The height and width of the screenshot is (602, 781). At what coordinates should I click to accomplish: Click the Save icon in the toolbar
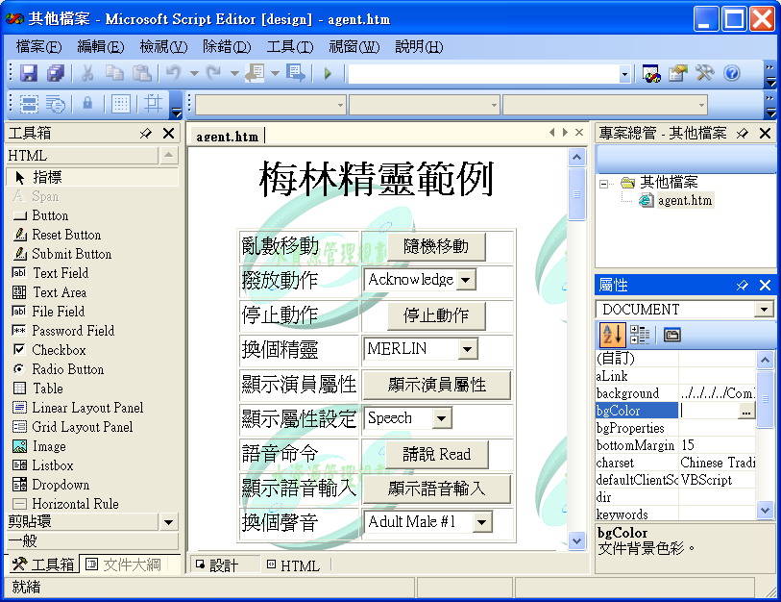point(29,73)
